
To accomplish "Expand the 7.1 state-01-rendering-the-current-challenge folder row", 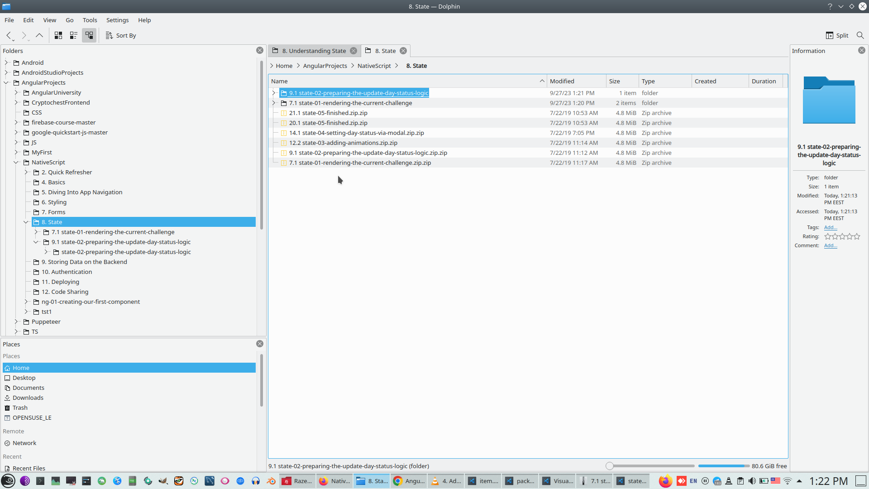I will click(274, 103).
